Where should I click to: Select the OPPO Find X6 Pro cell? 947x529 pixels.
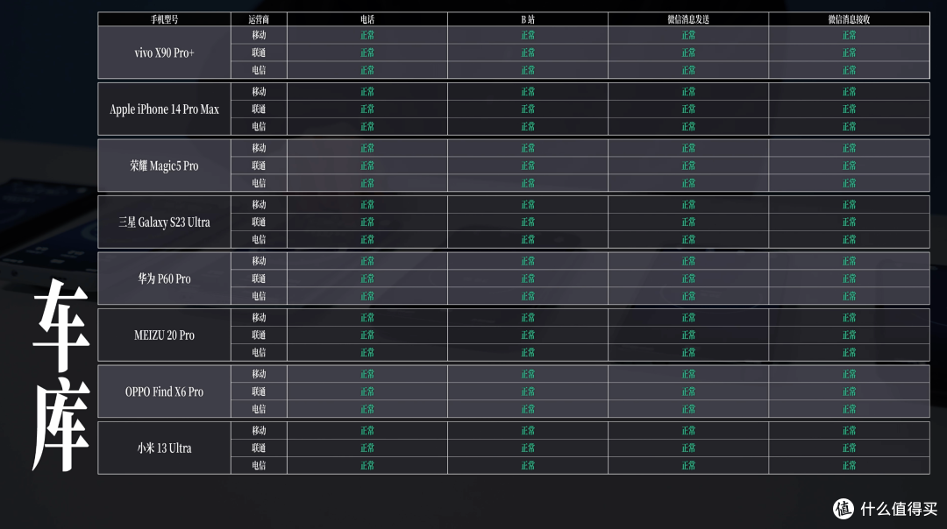coord(164,391)
